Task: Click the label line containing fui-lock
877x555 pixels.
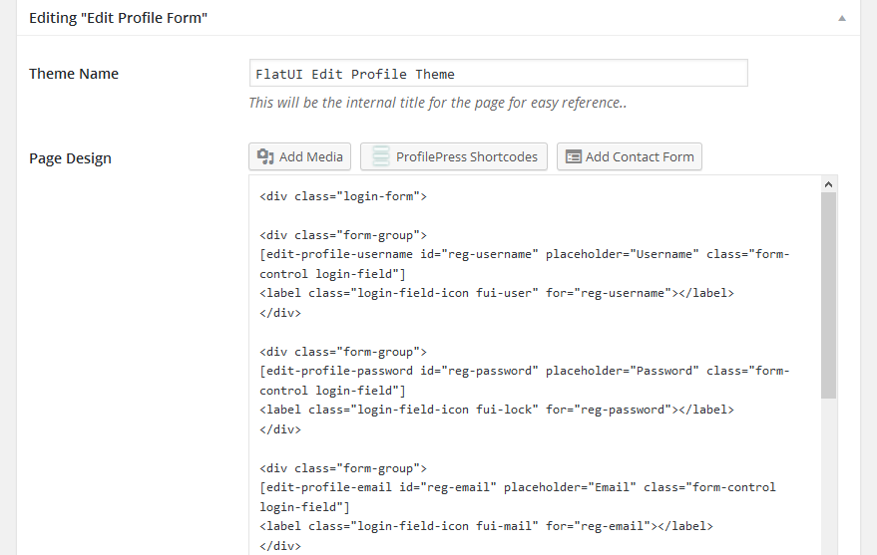Action: (x=497, y=410)
